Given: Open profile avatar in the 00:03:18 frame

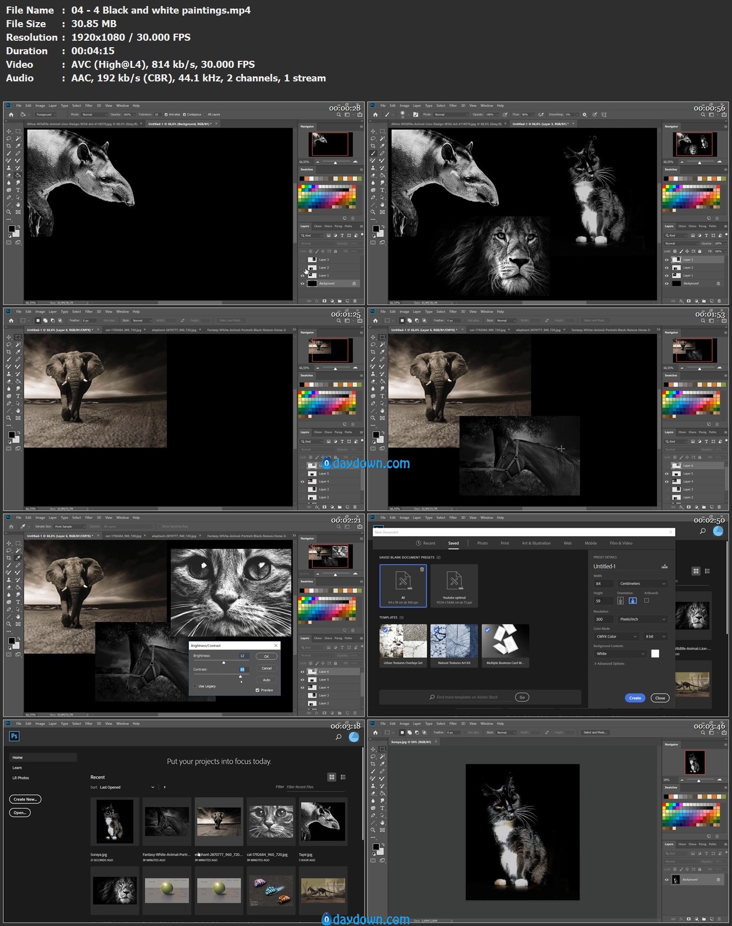Looking at the screenshot, I should 354,737.
